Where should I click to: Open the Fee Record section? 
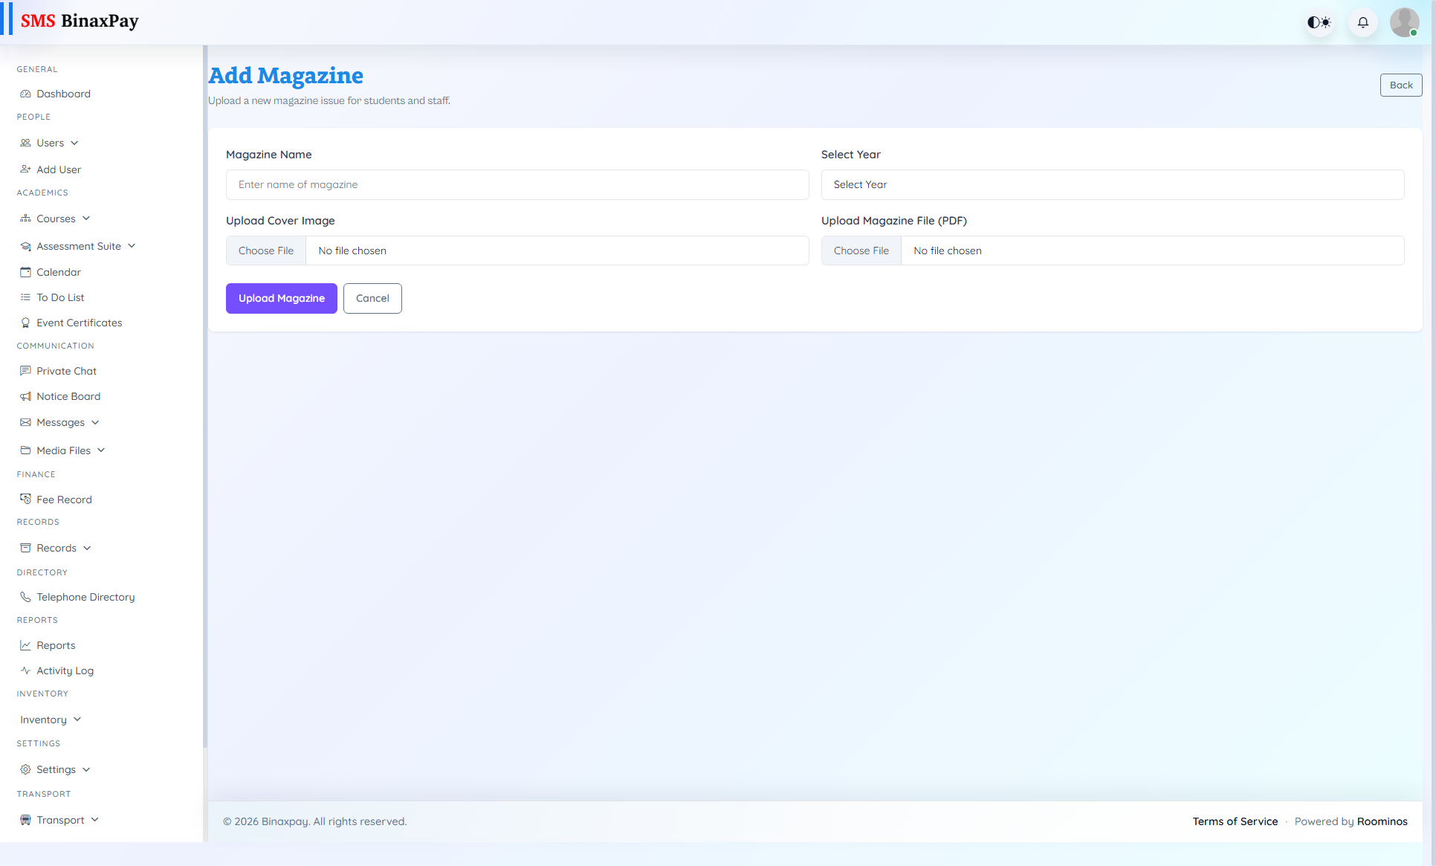click(x=64, y=500)
